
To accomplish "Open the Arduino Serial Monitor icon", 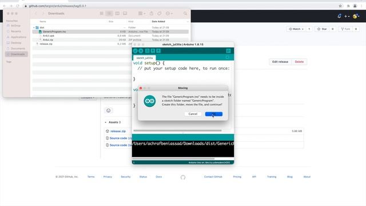I will coord(228,51).
